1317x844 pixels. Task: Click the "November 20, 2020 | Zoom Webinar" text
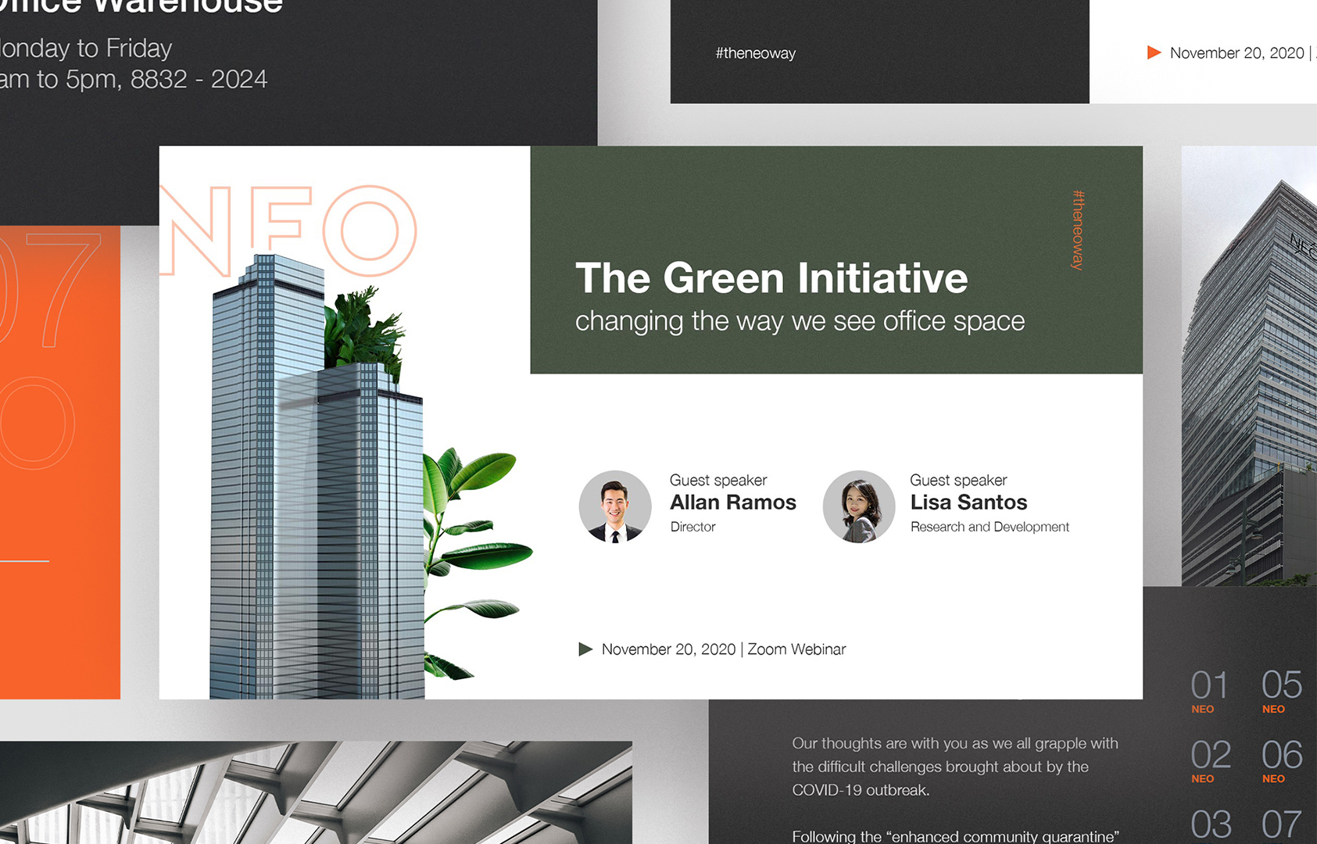pyautogui.click(x=724, y=649)
